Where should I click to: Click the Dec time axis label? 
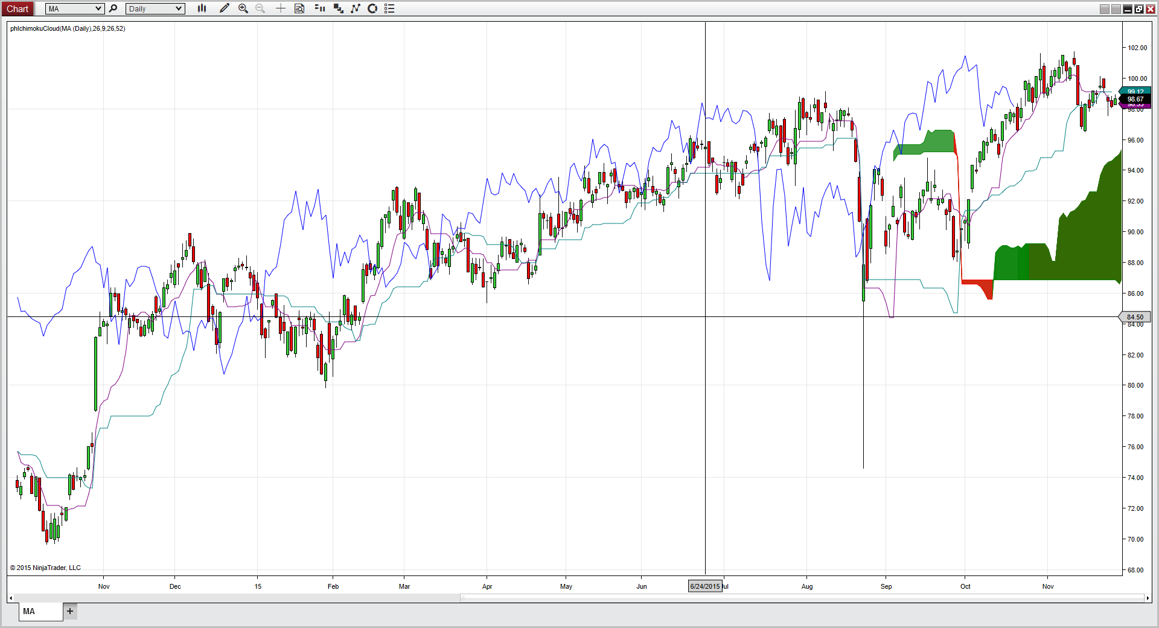175,586
